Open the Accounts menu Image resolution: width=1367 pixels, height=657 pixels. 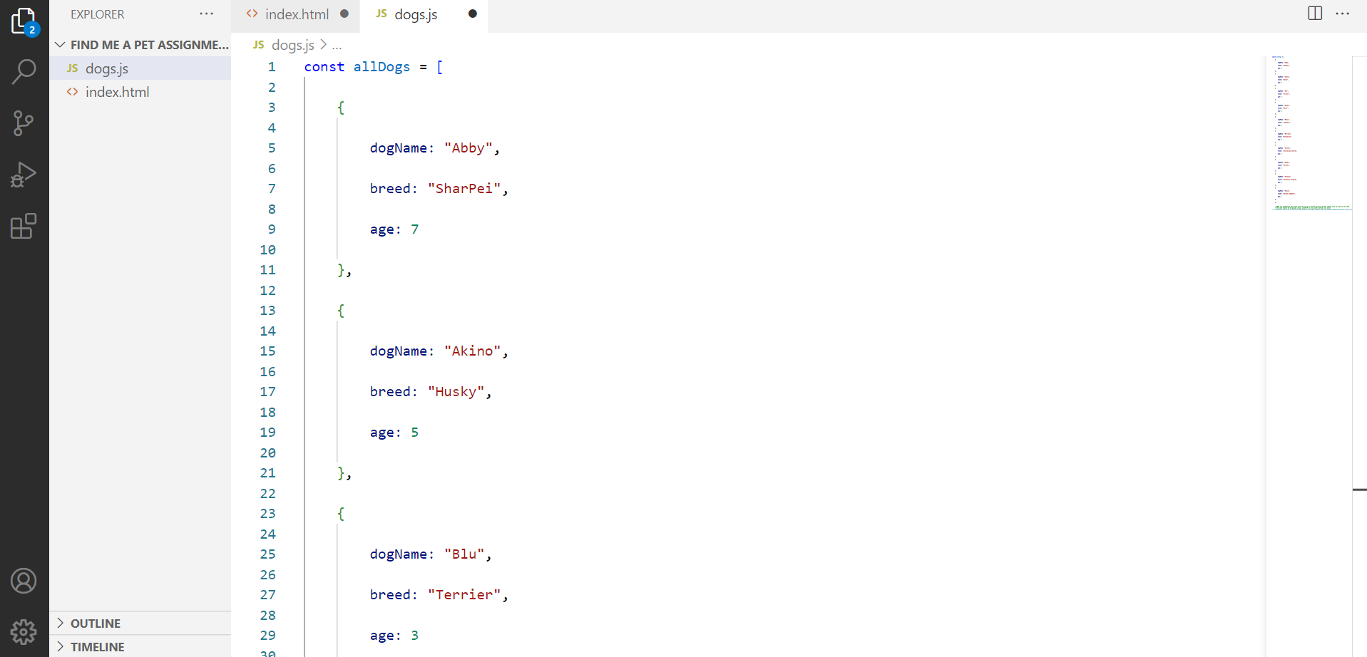point(24,581)
